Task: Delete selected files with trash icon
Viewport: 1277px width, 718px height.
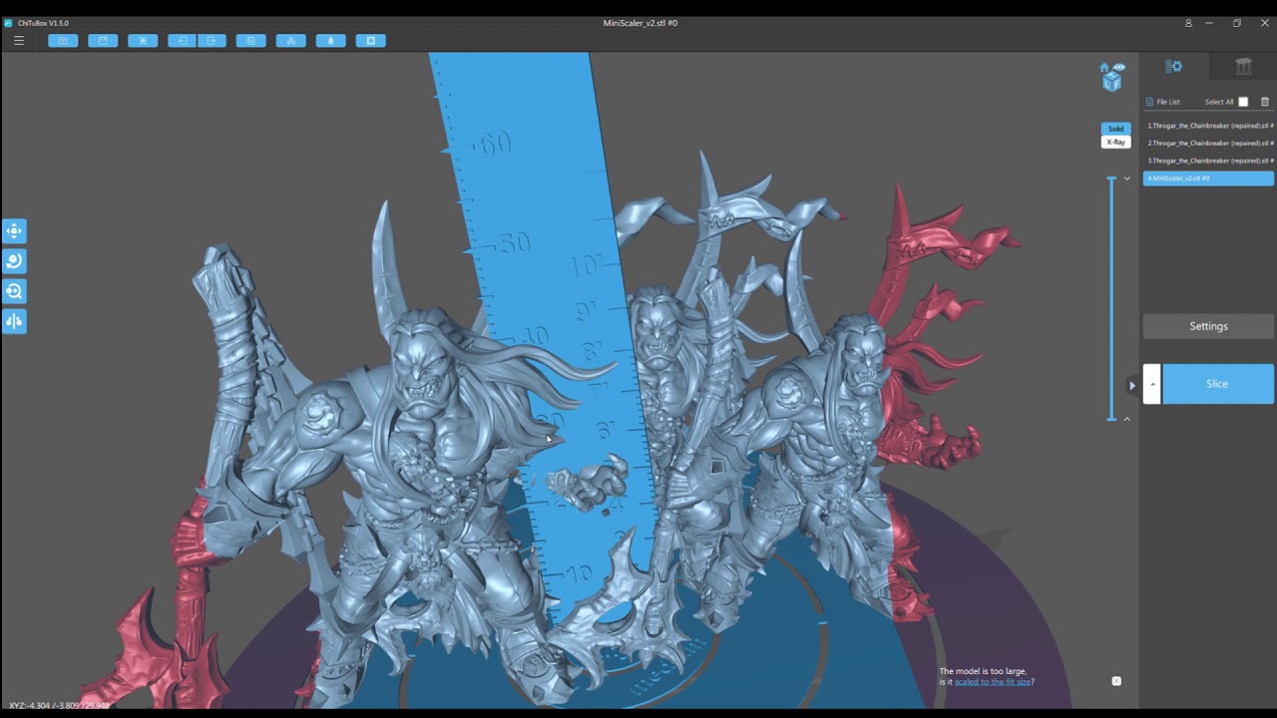Action: [1265, 102]
